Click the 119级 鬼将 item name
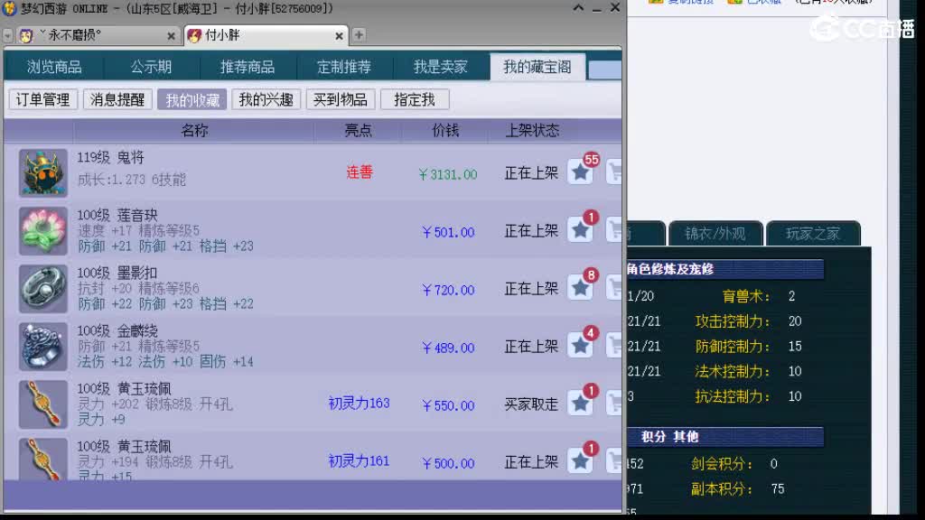 coord(111,157)
